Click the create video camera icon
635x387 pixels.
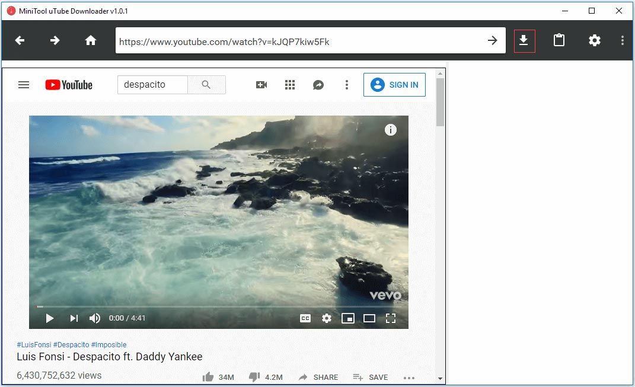pos(261,85)
